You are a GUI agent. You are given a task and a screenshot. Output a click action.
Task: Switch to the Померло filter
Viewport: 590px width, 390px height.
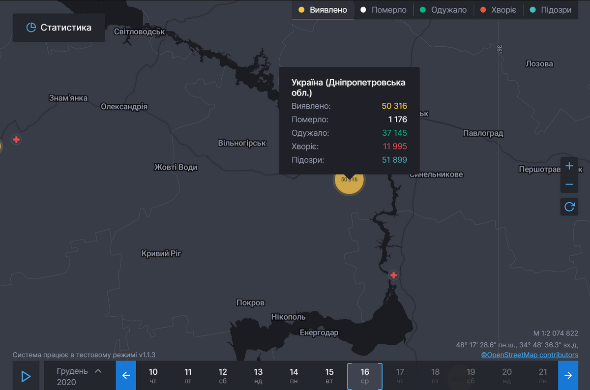coord(383,10)
